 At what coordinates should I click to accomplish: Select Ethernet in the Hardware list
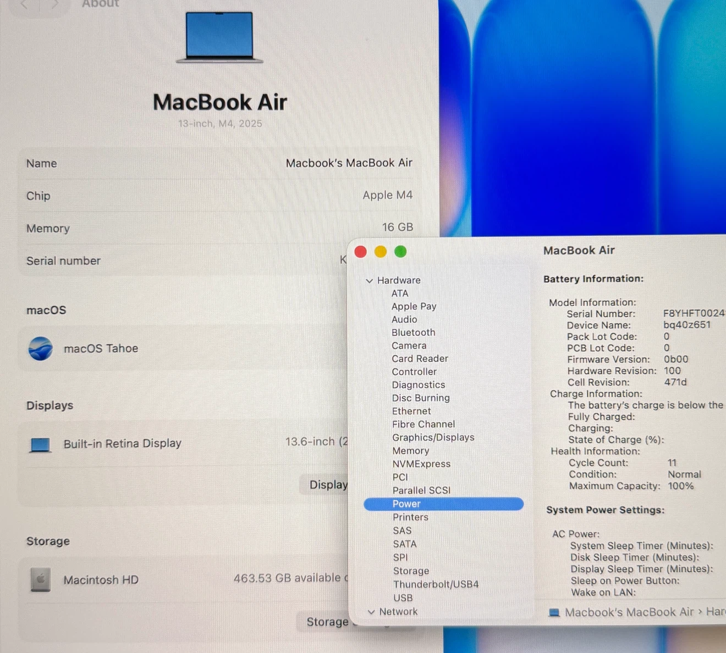[x=411, y=411]
